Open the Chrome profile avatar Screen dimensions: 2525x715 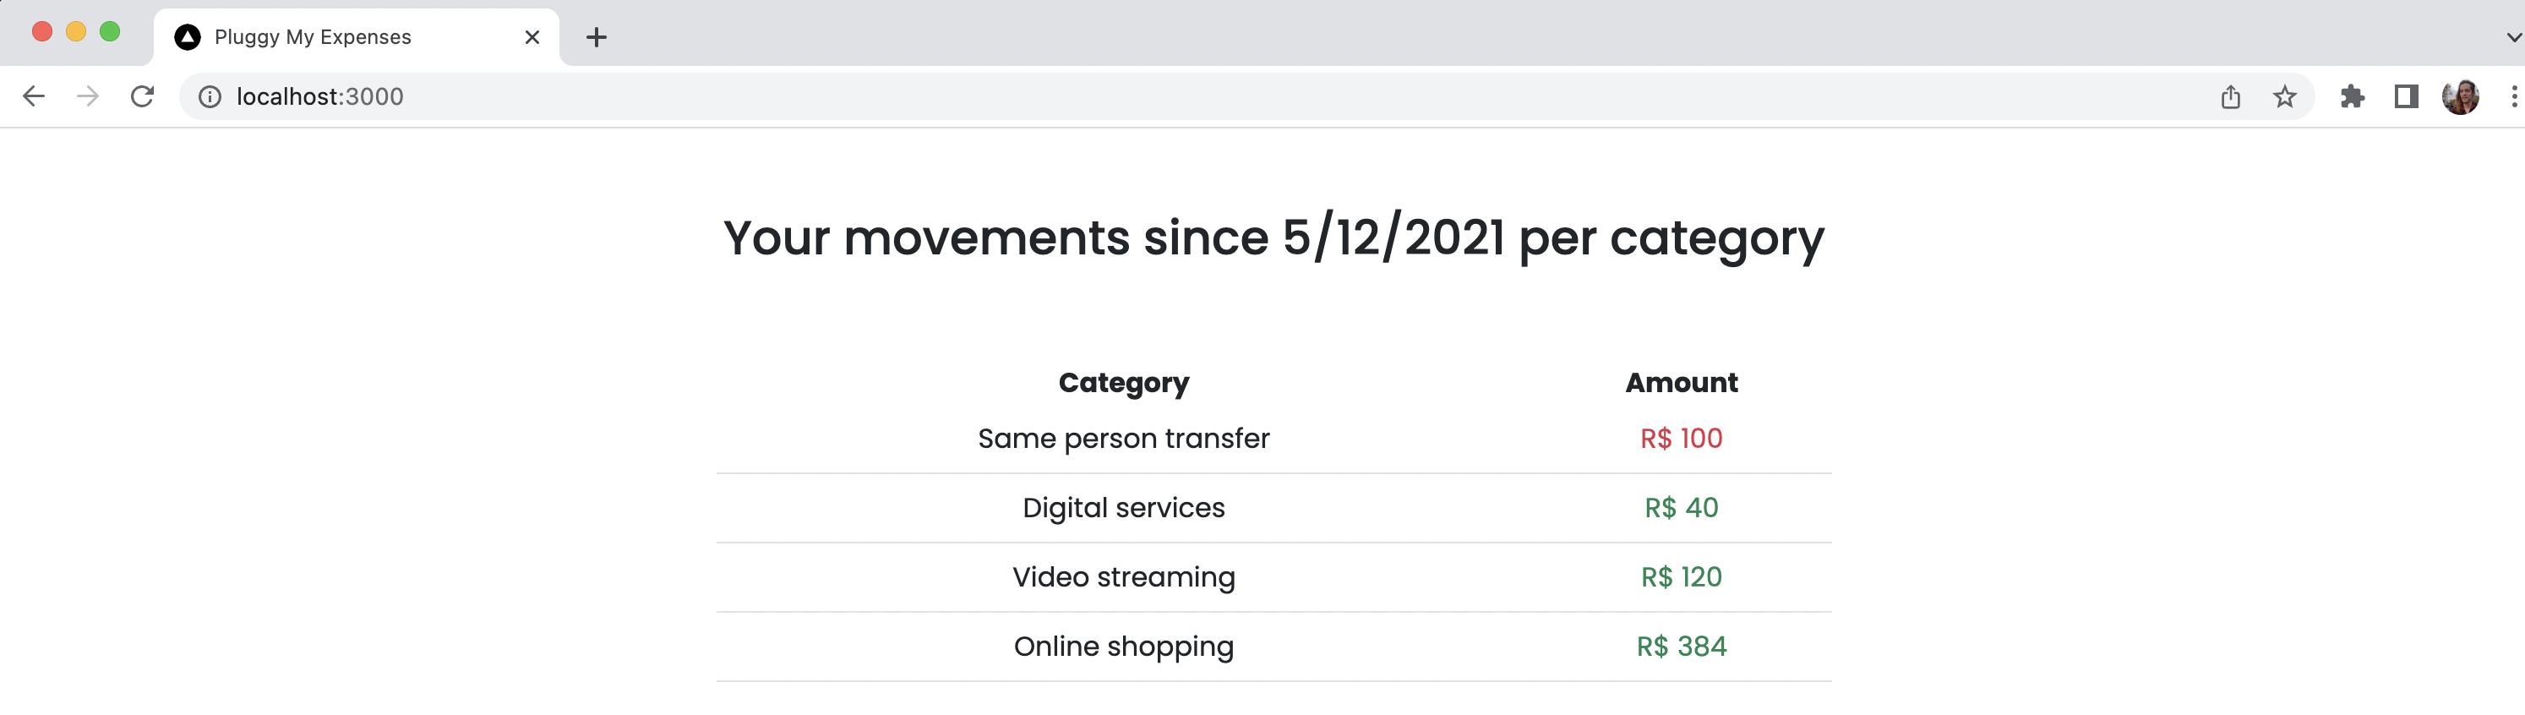click(2460, 96)
